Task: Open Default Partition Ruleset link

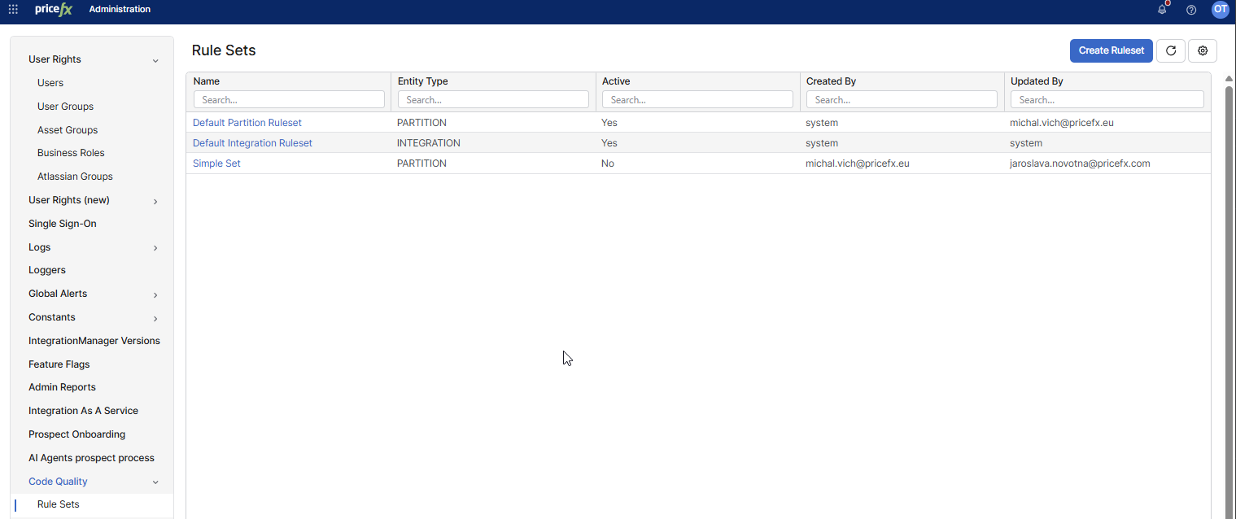Action: (247, 123)
